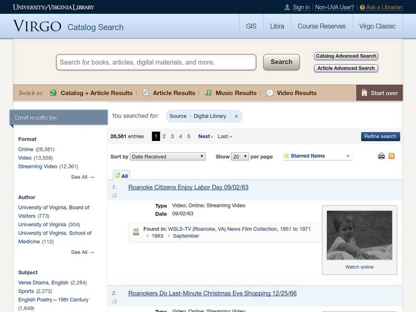Filter by author University of Virginia, Board of Visitors
416x312 pixels.
[x=54, y=212]
